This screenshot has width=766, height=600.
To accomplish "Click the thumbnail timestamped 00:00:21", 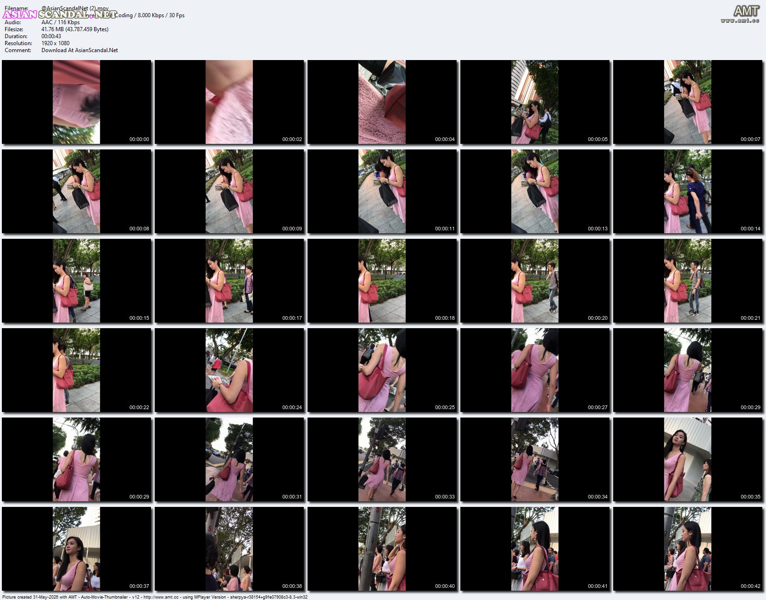I will [x=688, y=281].
